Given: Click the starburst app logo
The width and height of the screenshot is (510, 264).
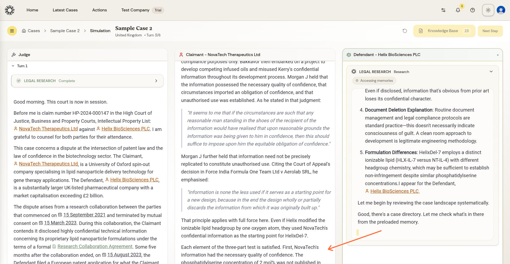Looking at the screenshot, I should [10, 10].
